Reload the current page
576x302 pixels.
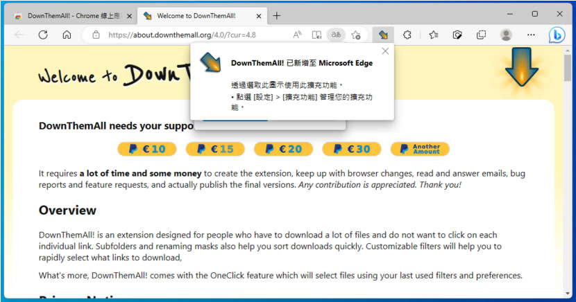(43, 35)
